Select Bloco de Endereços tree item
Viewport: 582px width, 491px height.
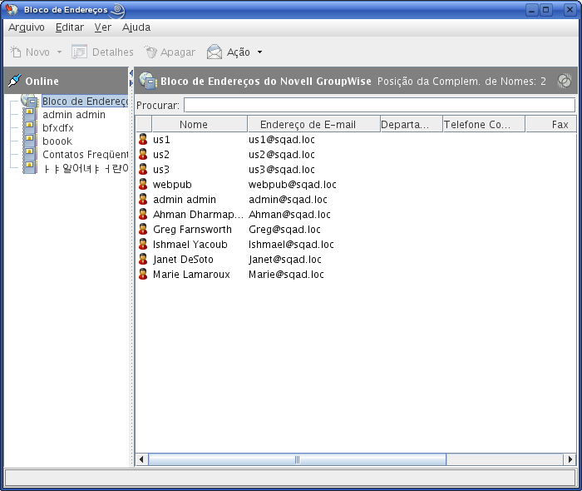point(85,101)
